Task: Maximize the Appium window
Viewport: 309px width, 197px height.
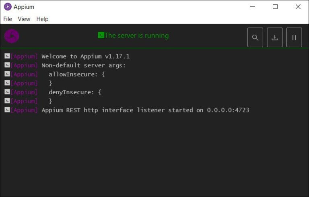Action: tap(275, 7)
